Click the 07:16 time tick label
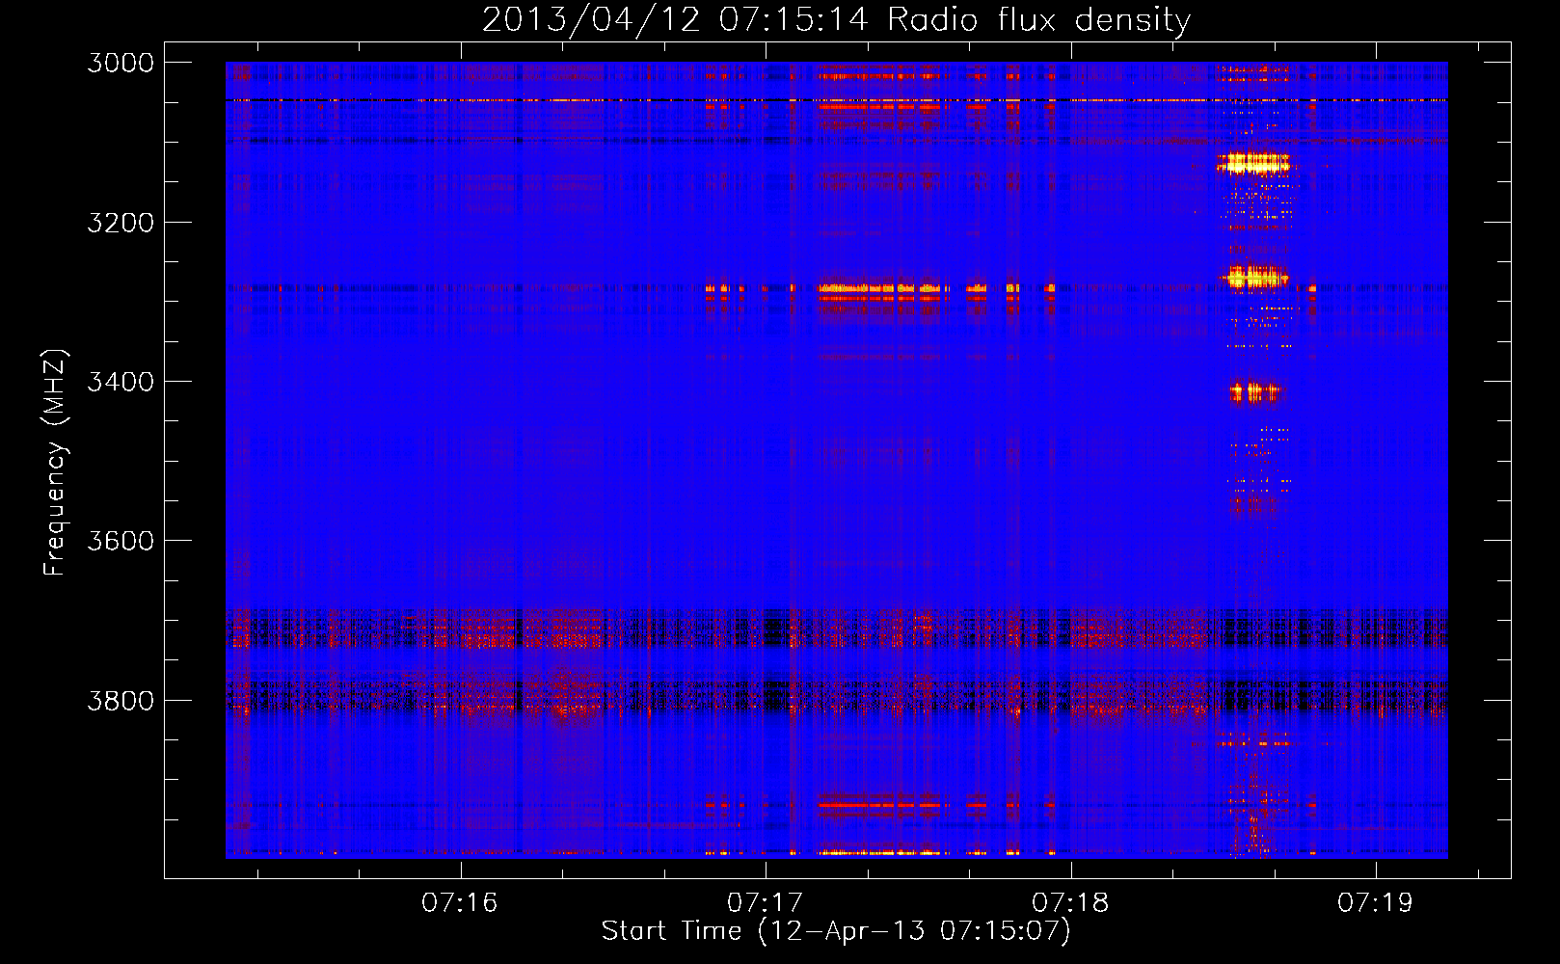This screenshot has width=1560, height=964. (x=460, y=902)
